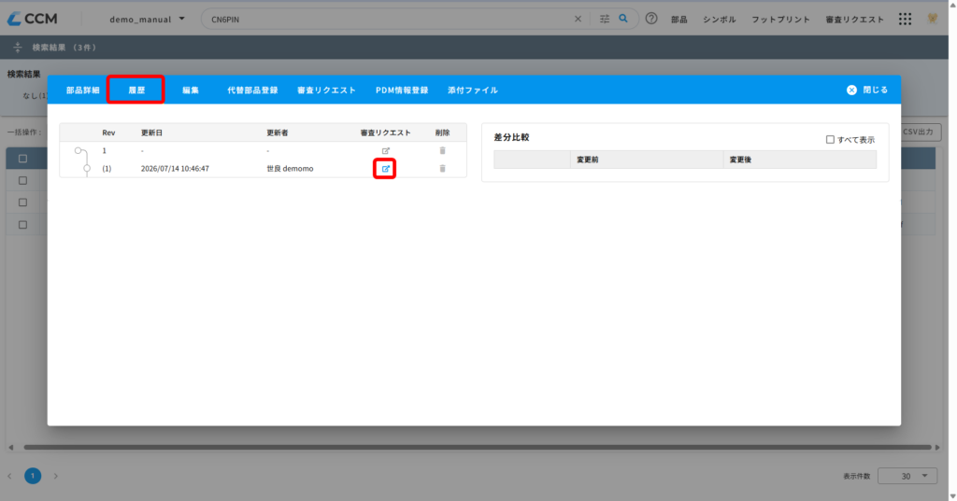
Task: Click the scroll right arrow
Action: [x=937, y=448]
